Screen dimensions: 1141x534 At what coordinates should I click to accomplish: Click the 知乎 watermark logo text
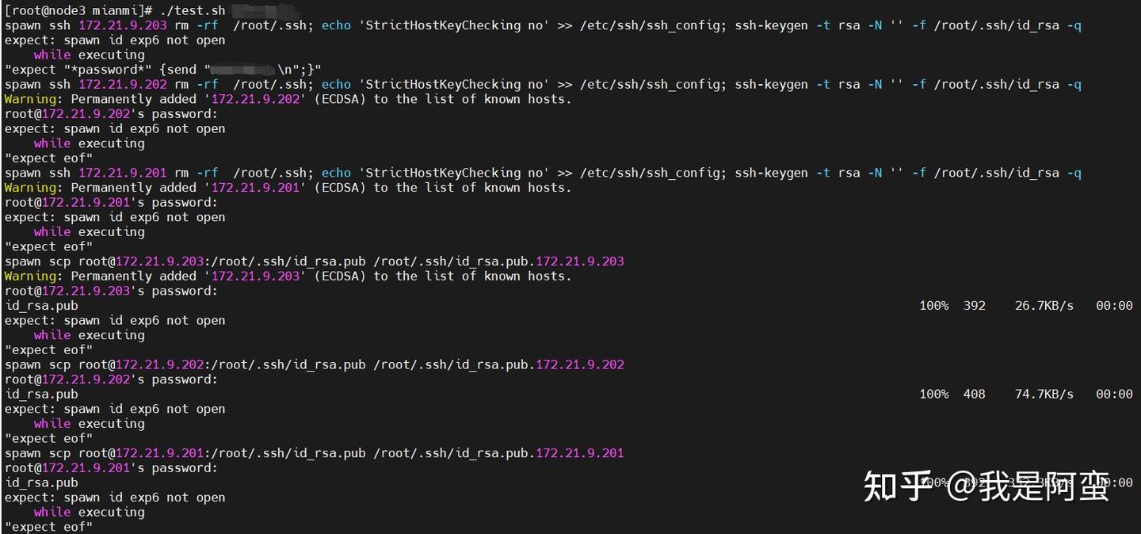coord(896,486)
